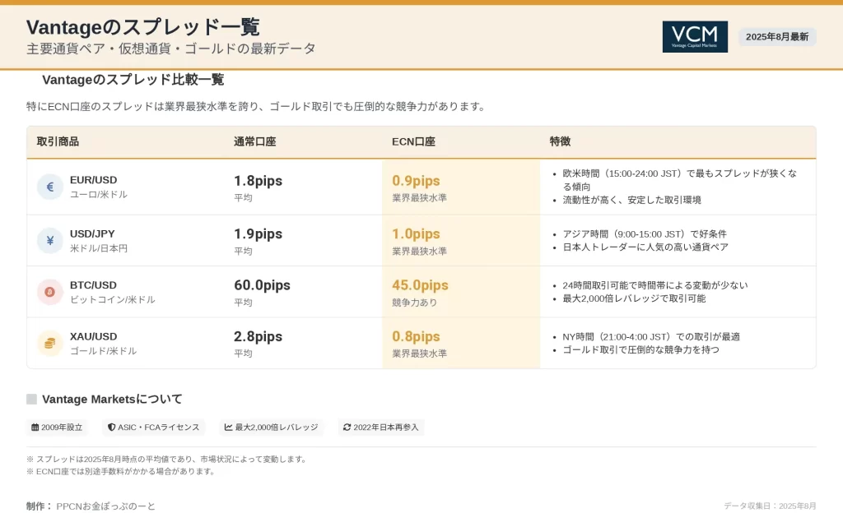Click the 最大2,000倍レバレッジで取引可能 bullet
843x513 pixels.
[634, 299]
